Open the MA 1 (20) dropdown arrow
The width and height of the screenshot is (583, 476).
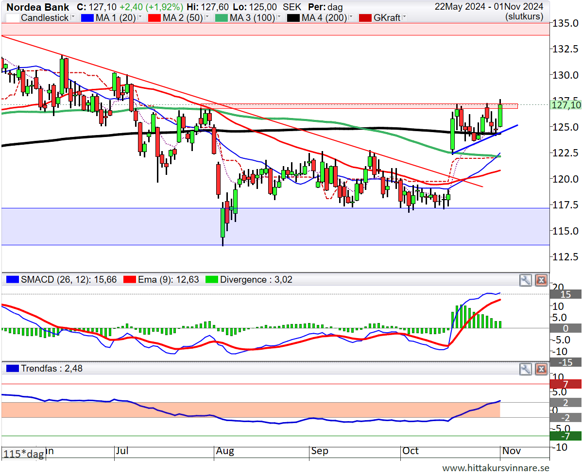140,17
